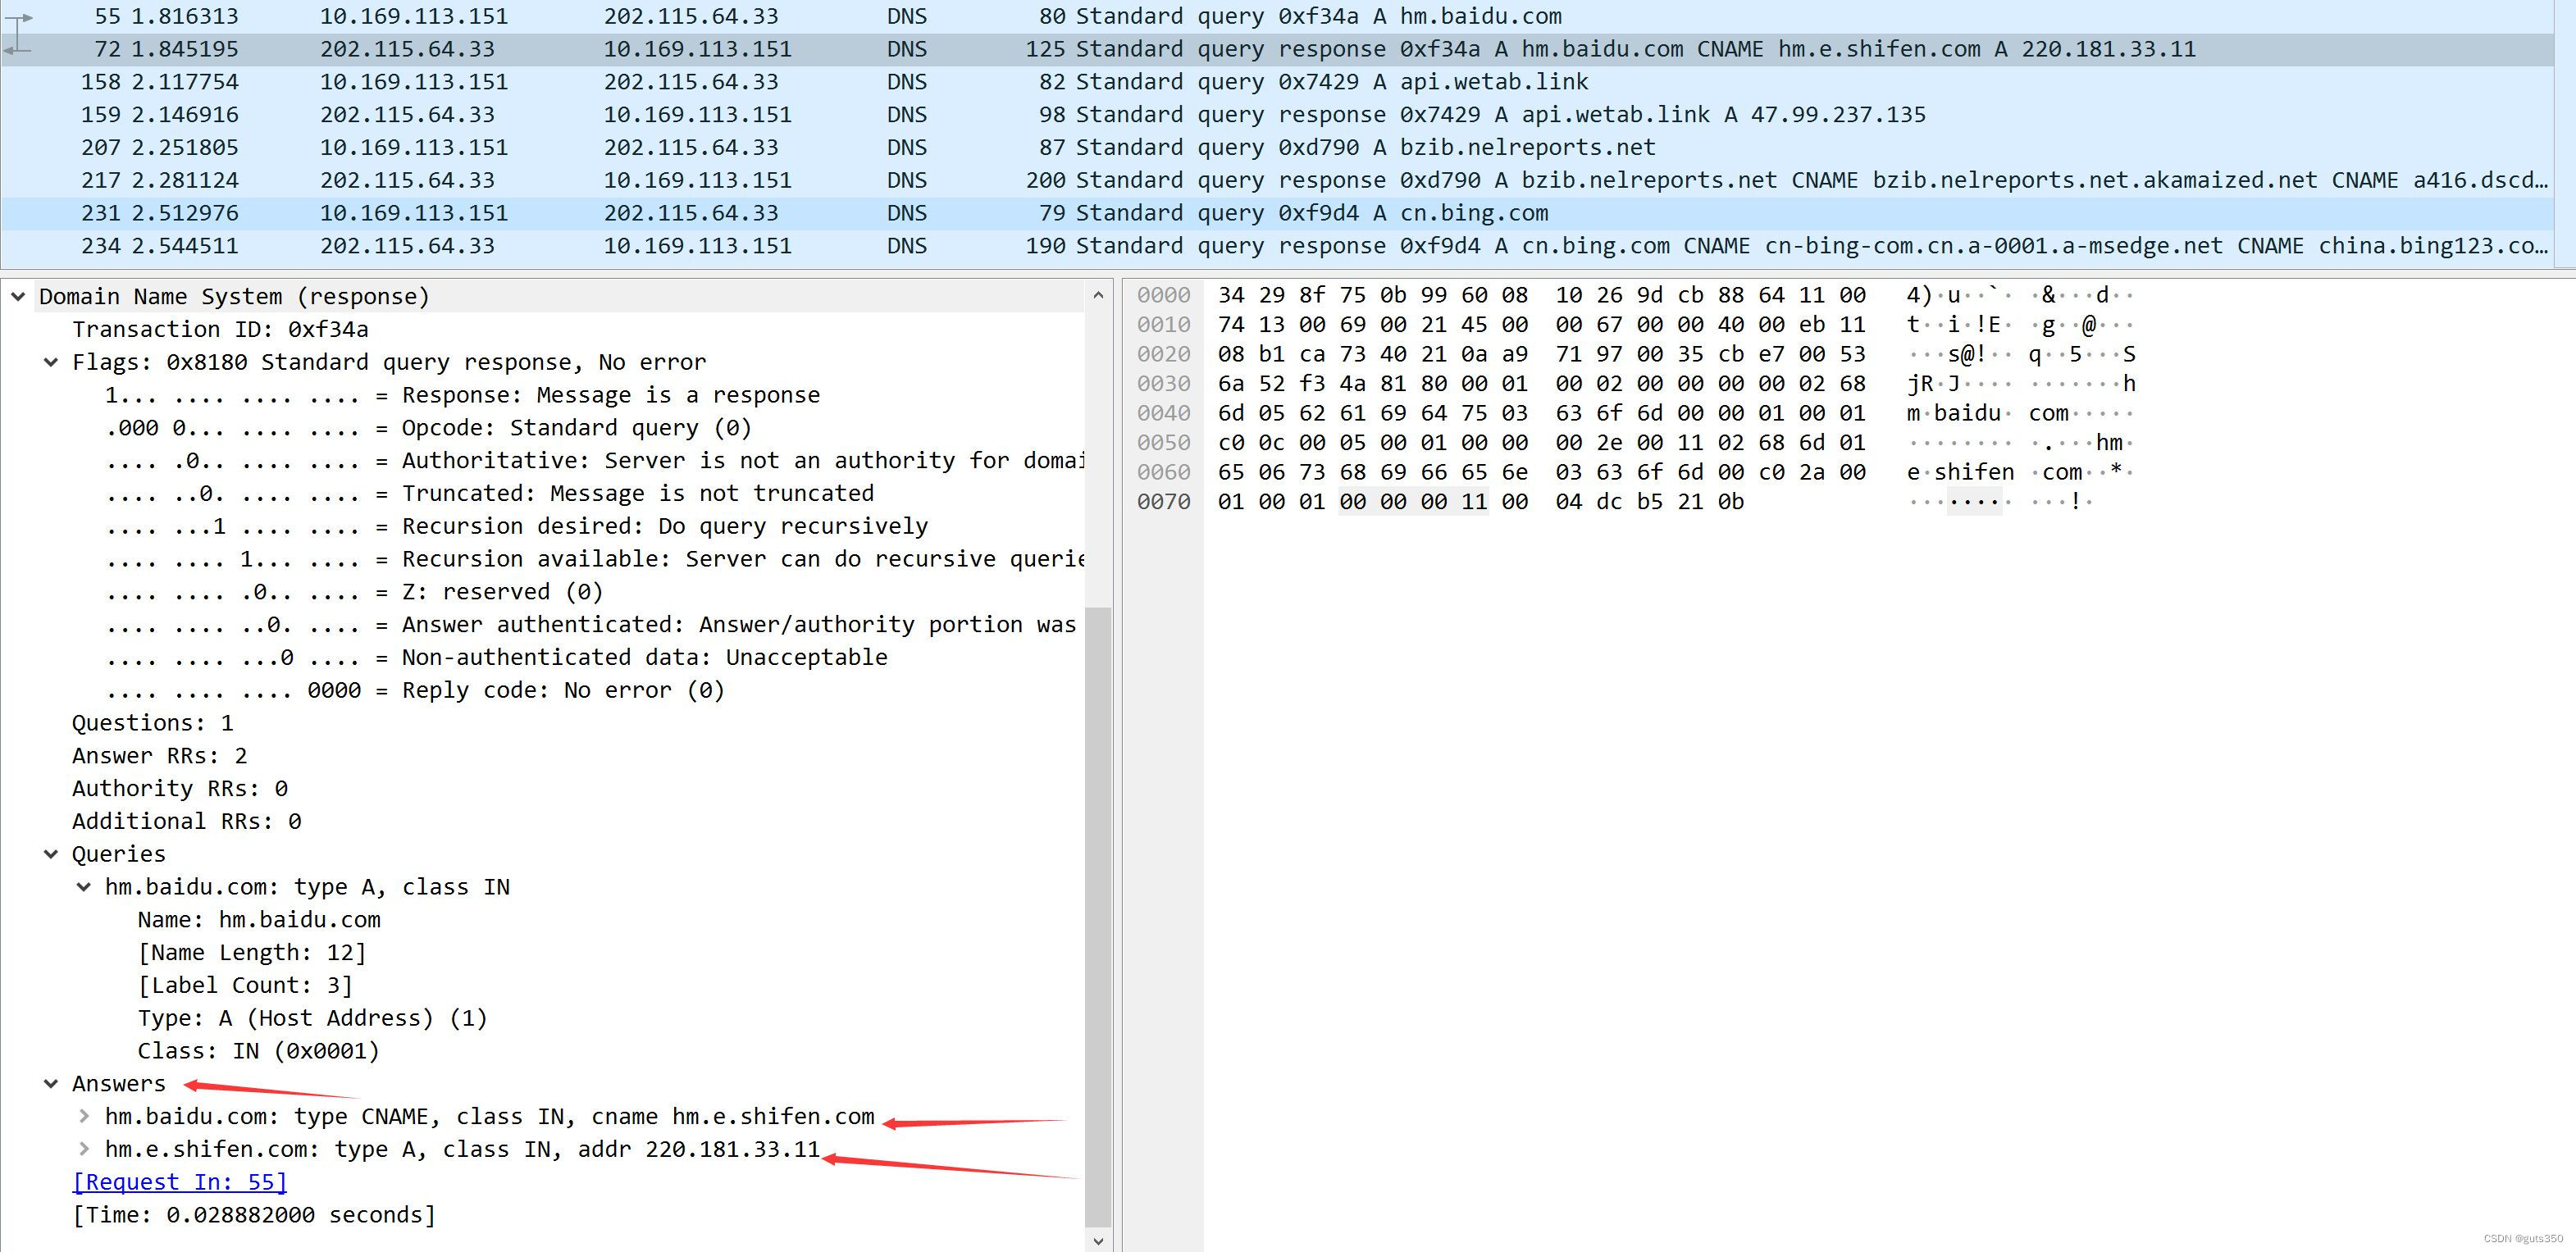Screen dimensions: 2576x1252
Task: Select packet 159 api.wetab.link response
Action: point(1276,115)
